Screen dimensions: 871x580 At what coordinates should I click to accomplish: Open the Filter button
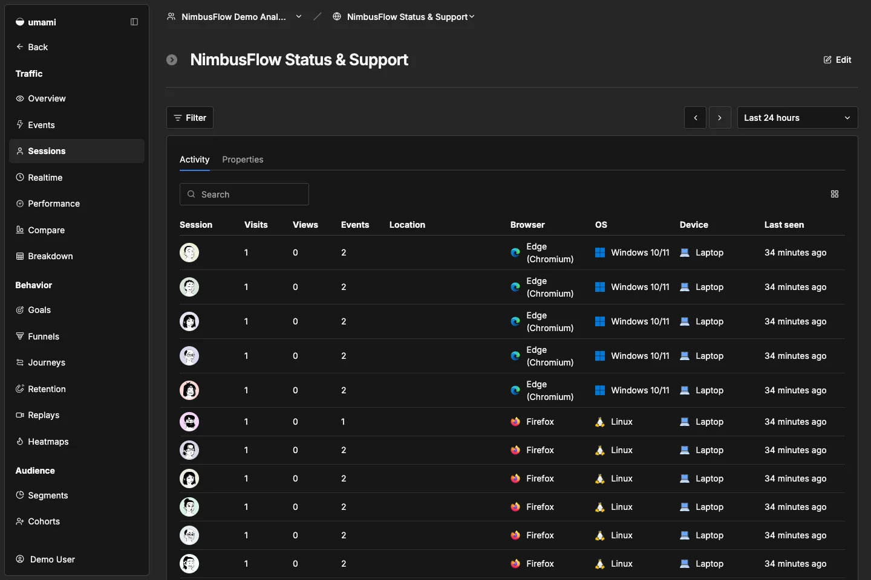[x=190, y=118]
